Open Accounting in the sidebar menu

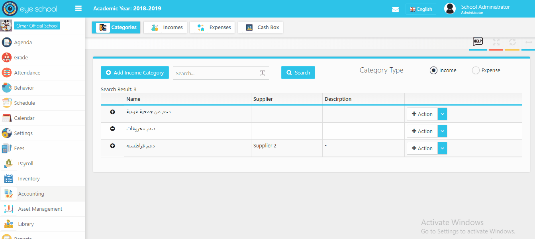tap(43, 194)
